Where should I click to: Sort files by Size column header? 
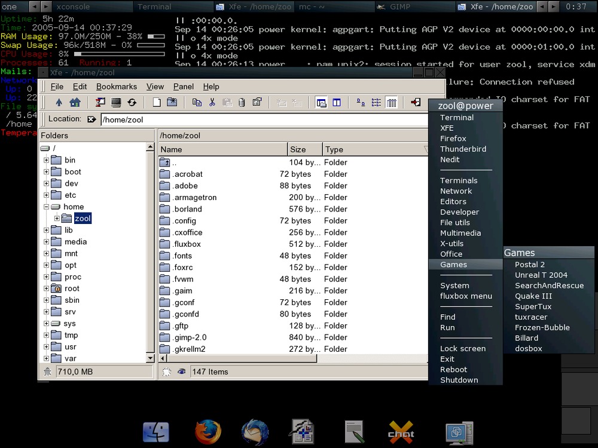[x=305, y=149]
